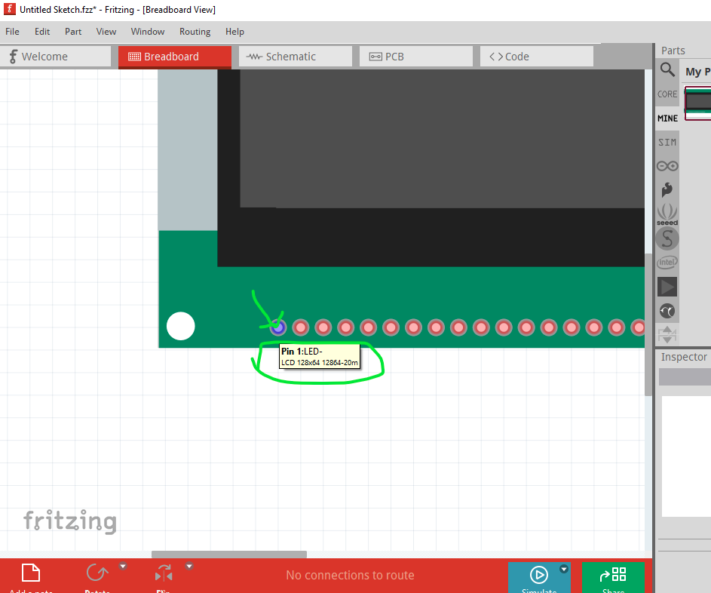Open the Snootlab S parts bin
Image resolution: width=711 pixels, height=593 pixels.
click(667, 238)
